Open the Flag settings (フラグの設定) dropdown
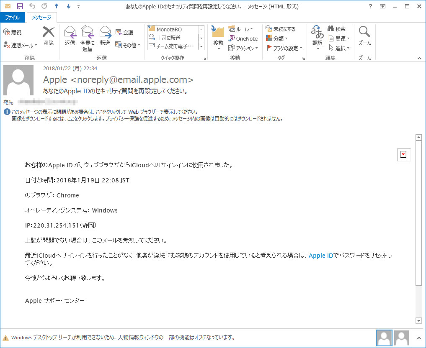The height and width of the screenshot is (348, 426). [284, 48]
